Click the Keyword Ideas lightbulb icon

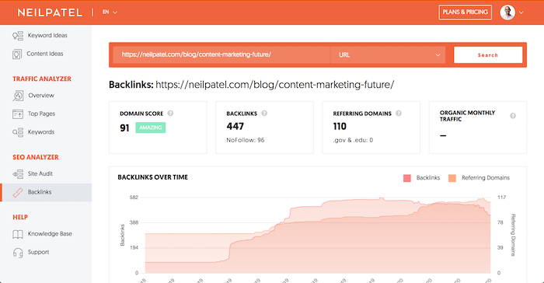click(x=18, y=36)
